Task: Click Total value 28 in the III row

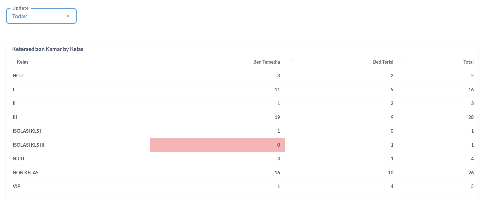Action: tap(471, 117)
